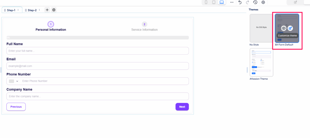Switch to tablet device preview
This screenshot has width=310, height=138.
pyautogui.click(x=214, y=2)
